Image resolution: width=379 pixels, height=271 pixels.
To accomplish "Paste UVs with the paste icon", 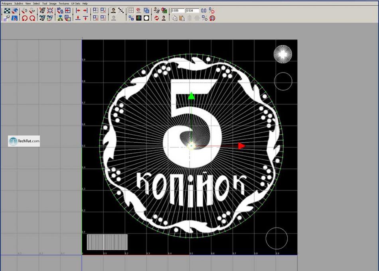I will click(x=182, y=18).
